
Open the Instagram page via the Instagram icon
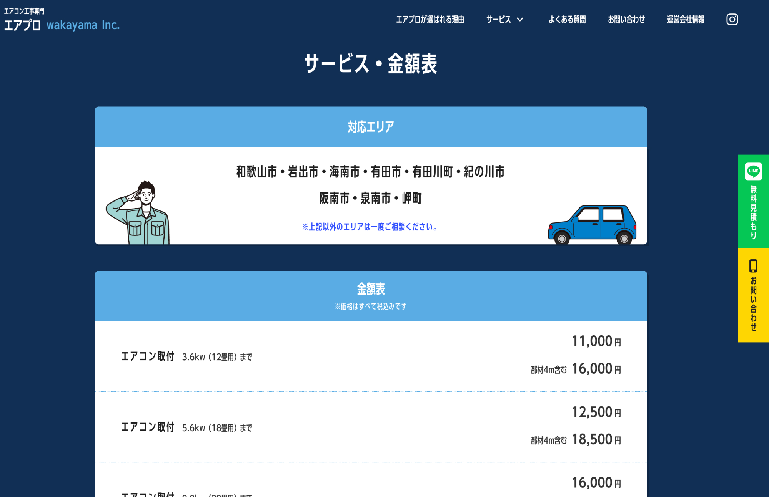(732, 19)
